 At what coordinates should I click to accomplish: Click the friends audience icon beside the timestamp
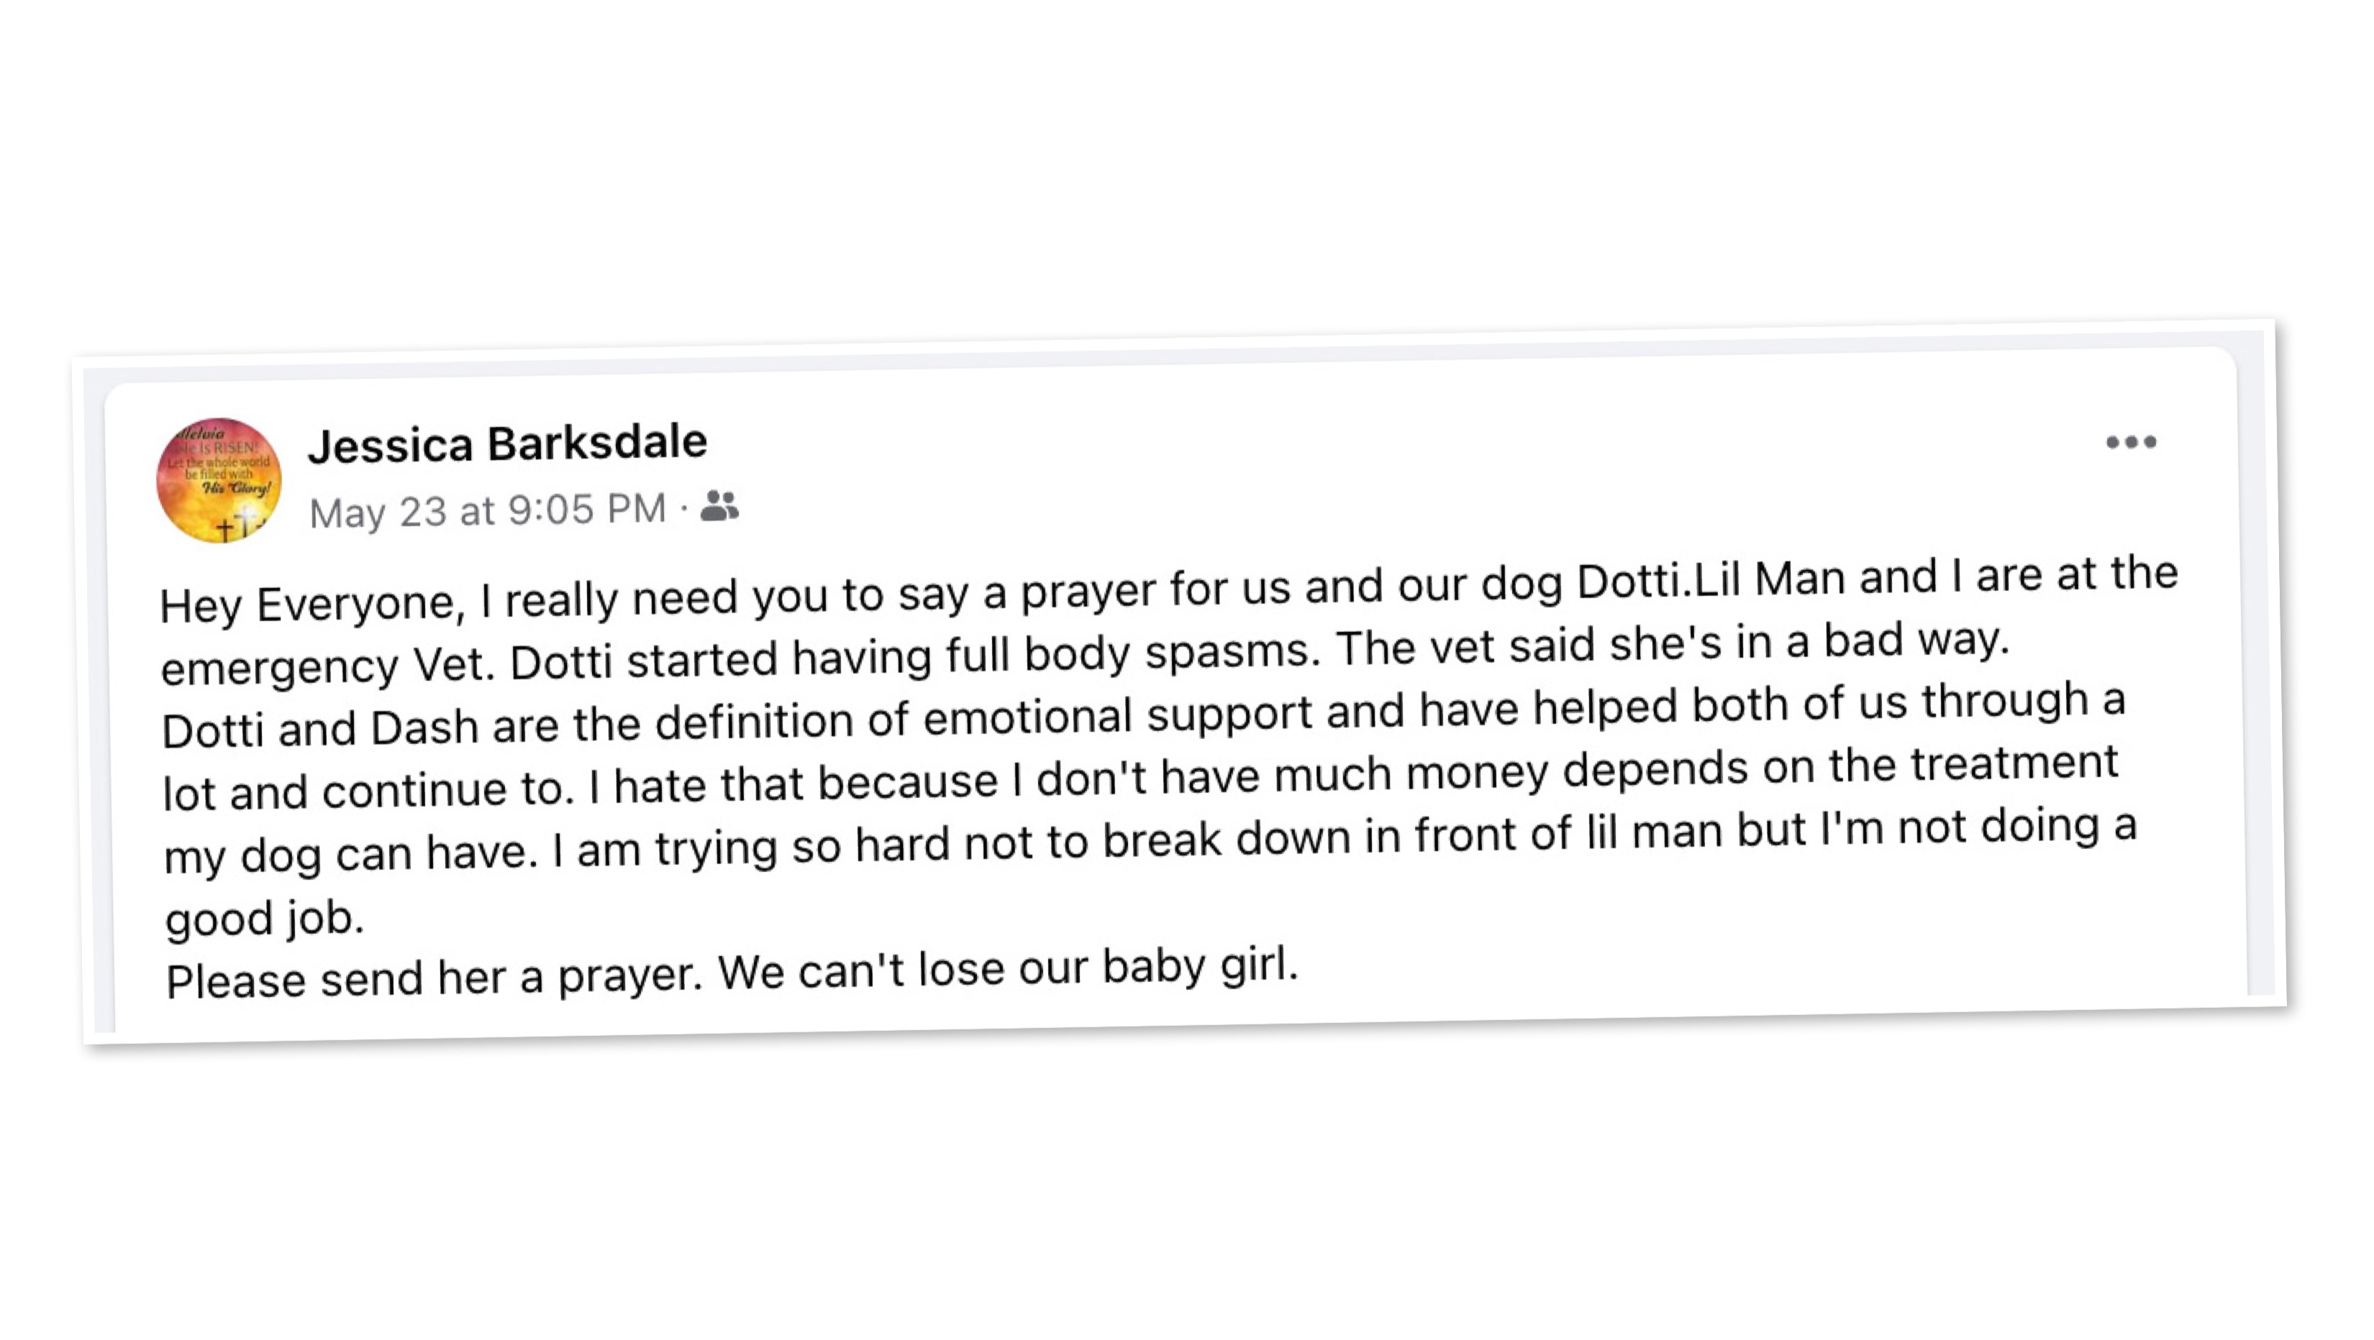719,505
